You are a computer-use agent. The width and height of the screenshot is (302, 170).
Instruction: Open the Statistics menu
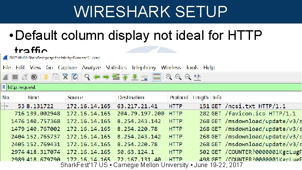116,68
